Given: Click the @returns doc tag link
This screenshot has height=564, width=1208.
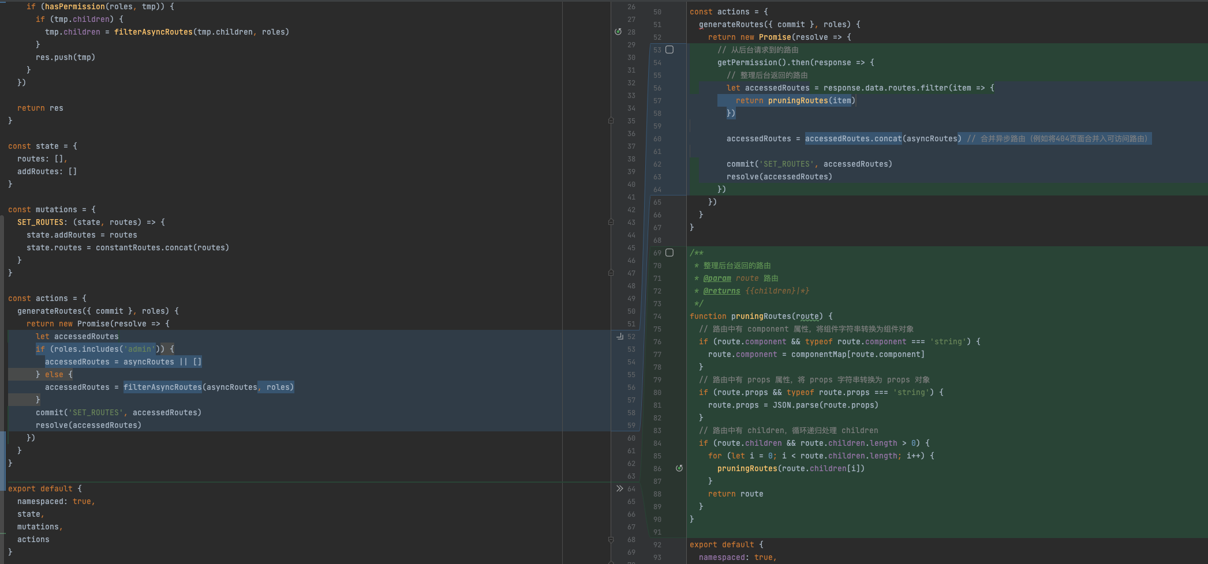Looking at the screenshot, I should pos(721,291).
